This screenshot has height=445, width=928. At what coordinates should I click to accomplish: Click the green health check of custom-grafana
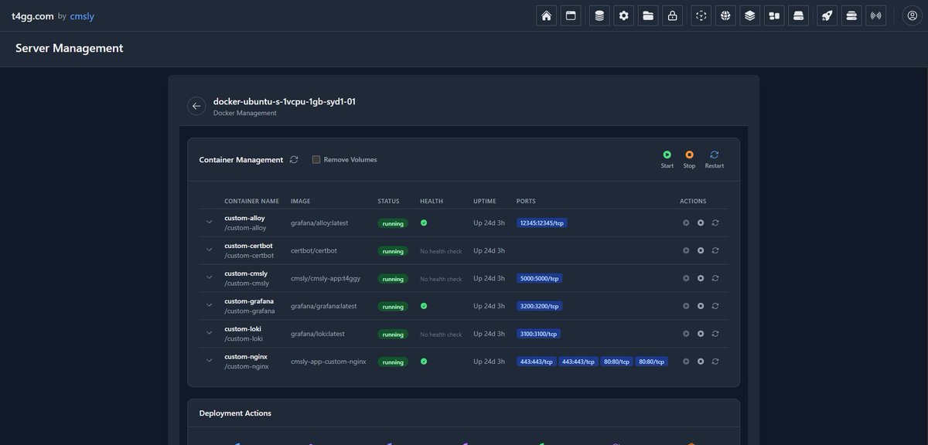tap(424, 306)
